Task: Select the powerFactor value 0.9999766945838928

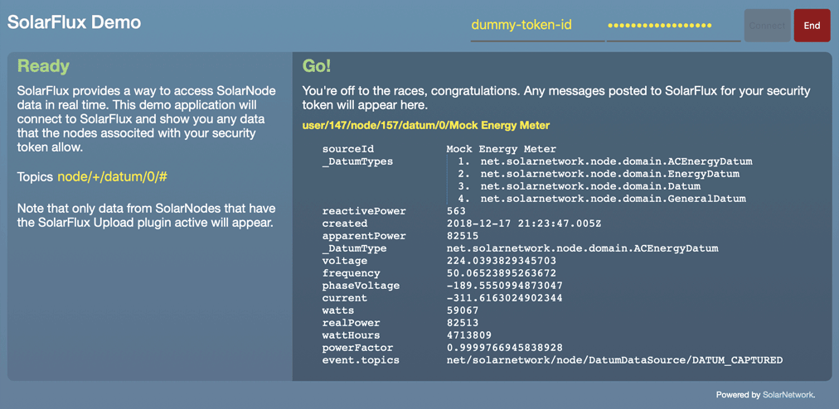Action: [x=505, y=348]
